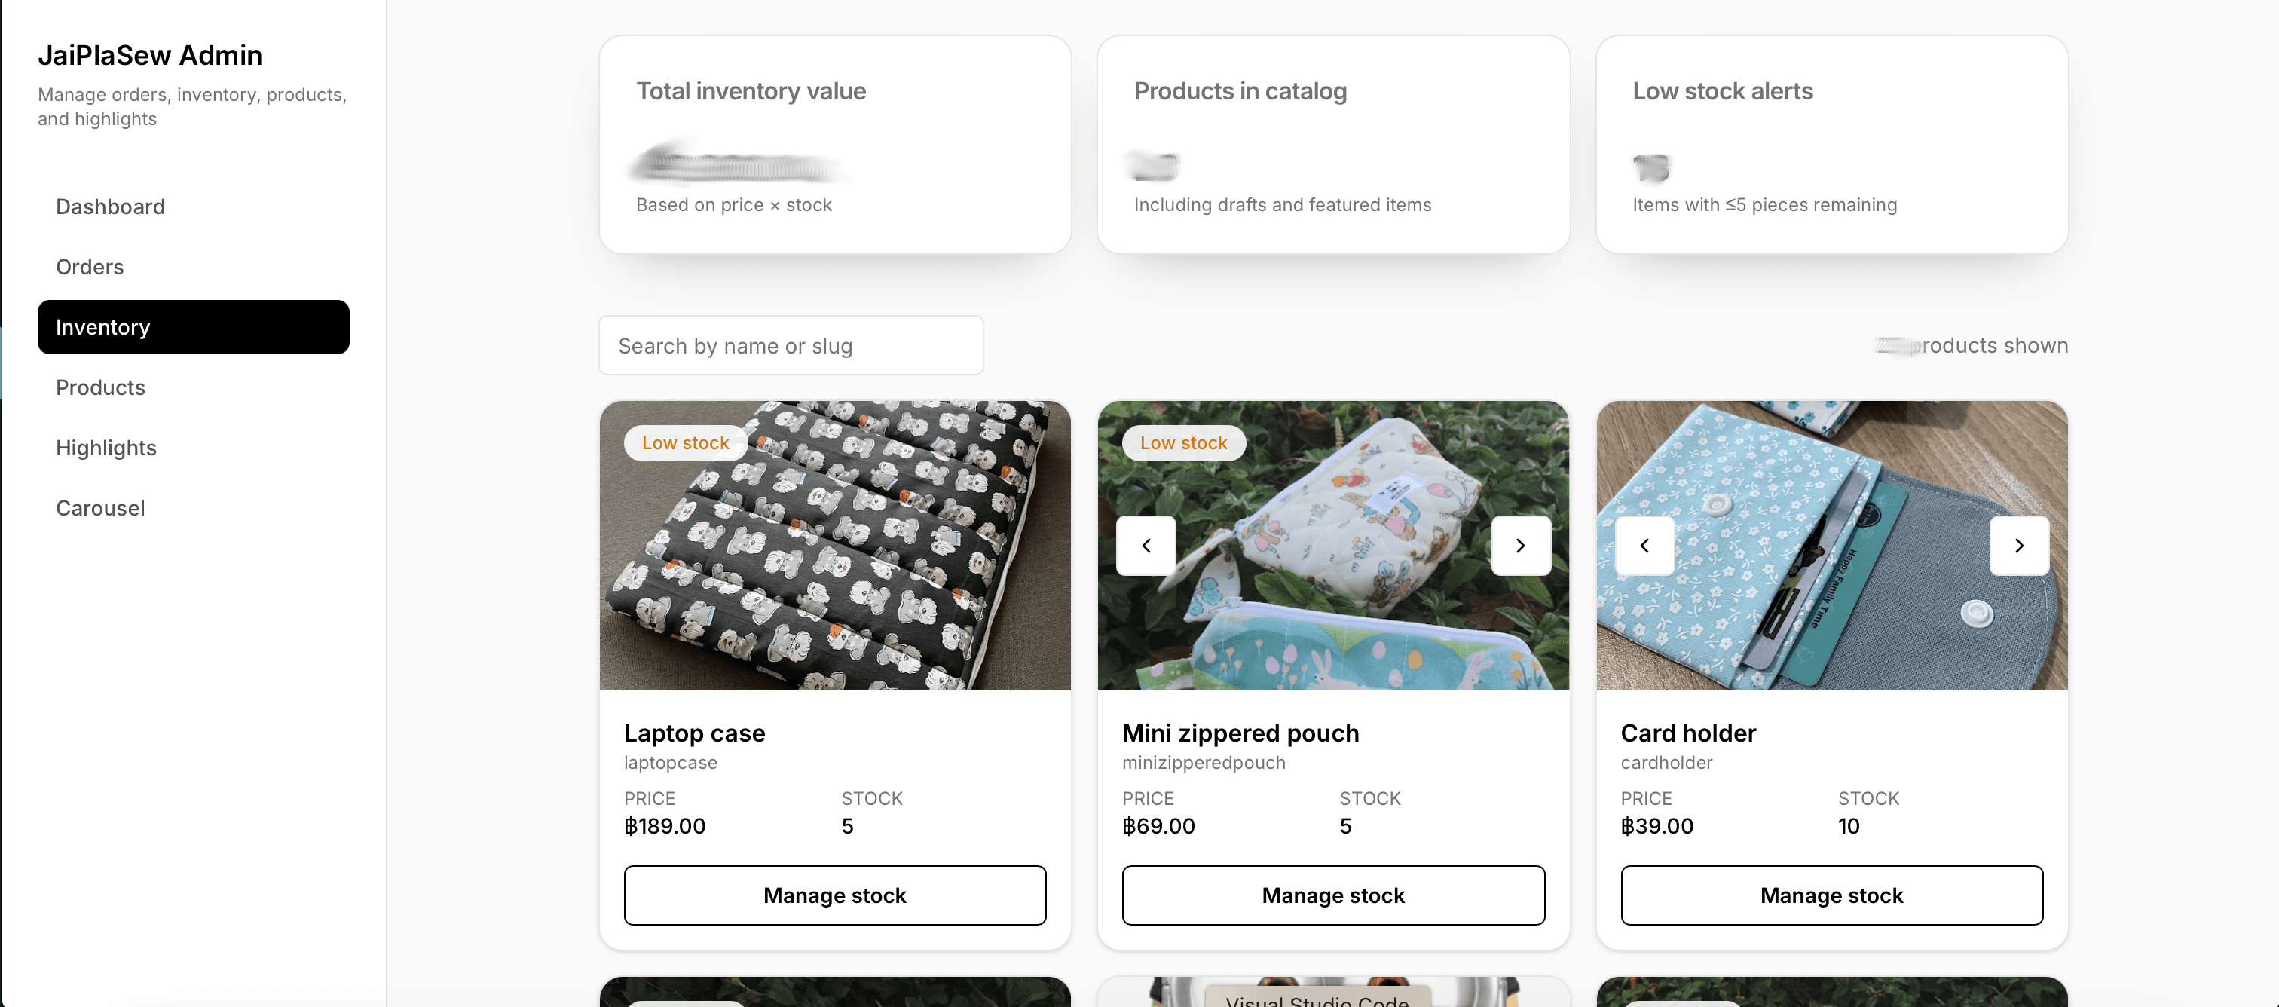The height and width of the screenshot is (1007, 2279).
Task: Click the Laptop case product photo
Action: click(x=835, y=546)
